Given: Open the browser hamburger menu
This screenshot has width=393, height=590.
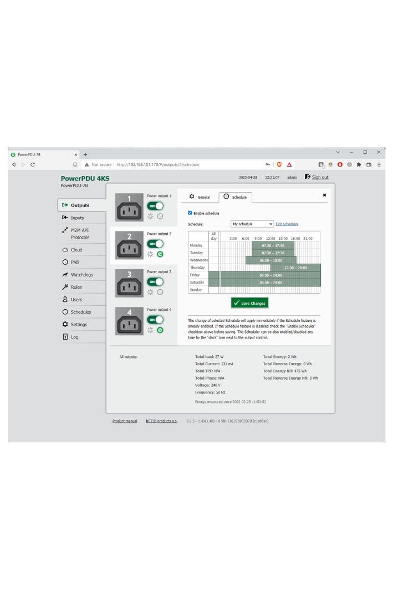Looking at the screenshot, I should click(x=379, y=165).
